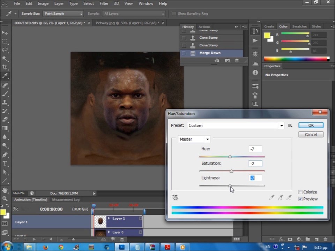Enable Show Sampling Ring checkbox
The height and width of the screenshot is (251, 335).
pos(174,14)
